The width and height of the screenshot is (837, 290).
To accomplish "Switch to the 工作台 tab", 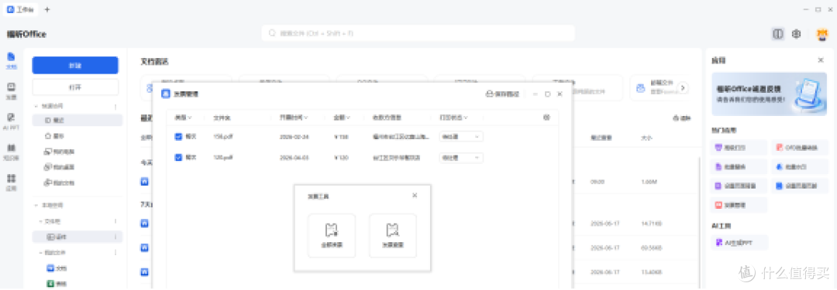I will 22,9.
